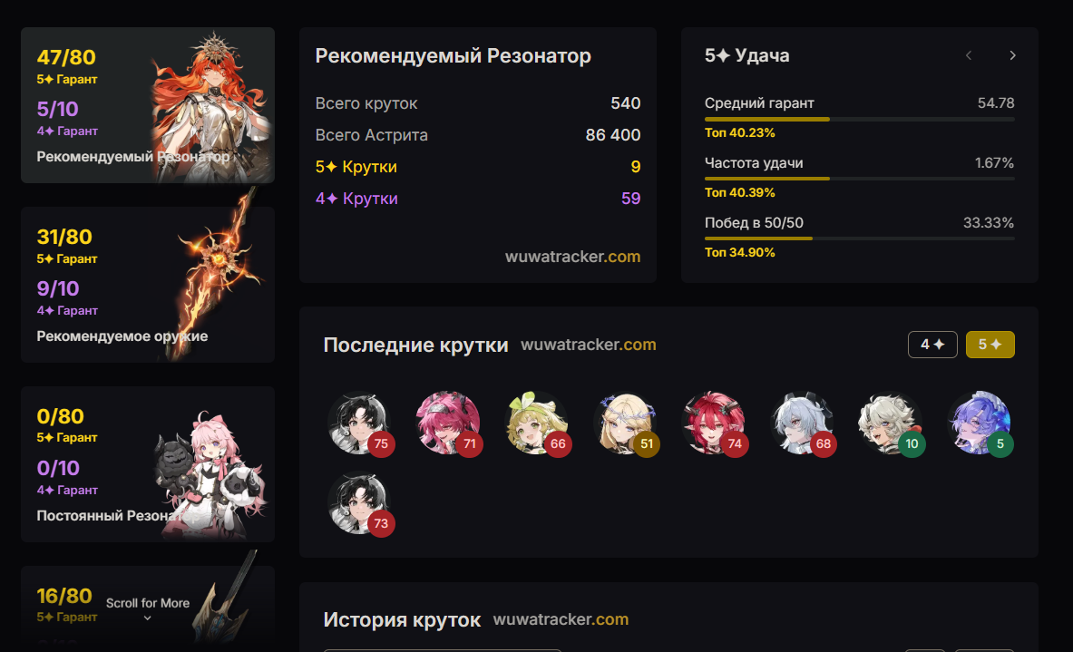The width and height of the screenshot is (1073, 652).
Task: Select the silver-haired character avatar with badge 68
Action: pyautogui.click(x=802, y=423)
